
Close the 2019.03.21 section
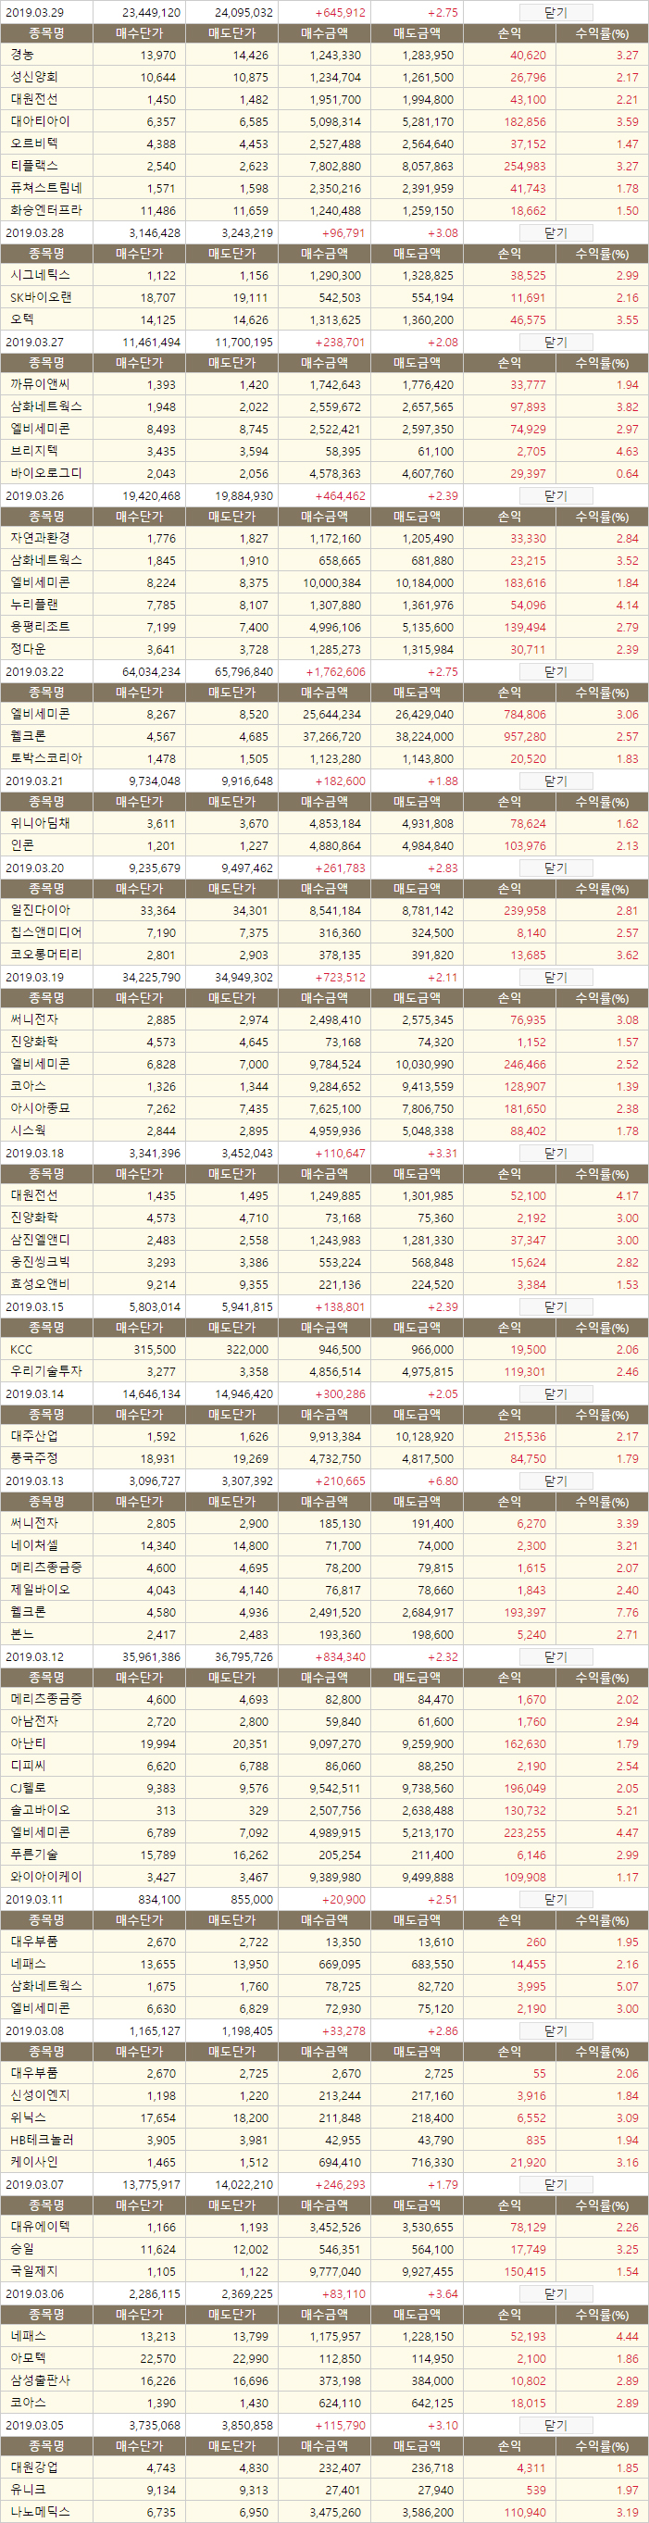pyautogui.click(x=555, y=781)
